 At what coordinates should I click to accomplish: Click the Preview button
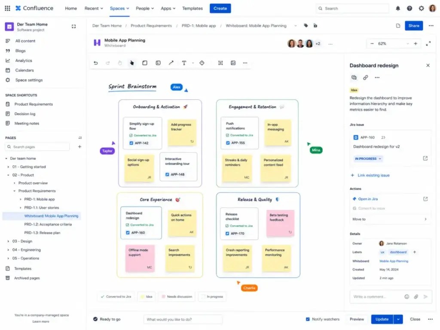tap(357, 319)
